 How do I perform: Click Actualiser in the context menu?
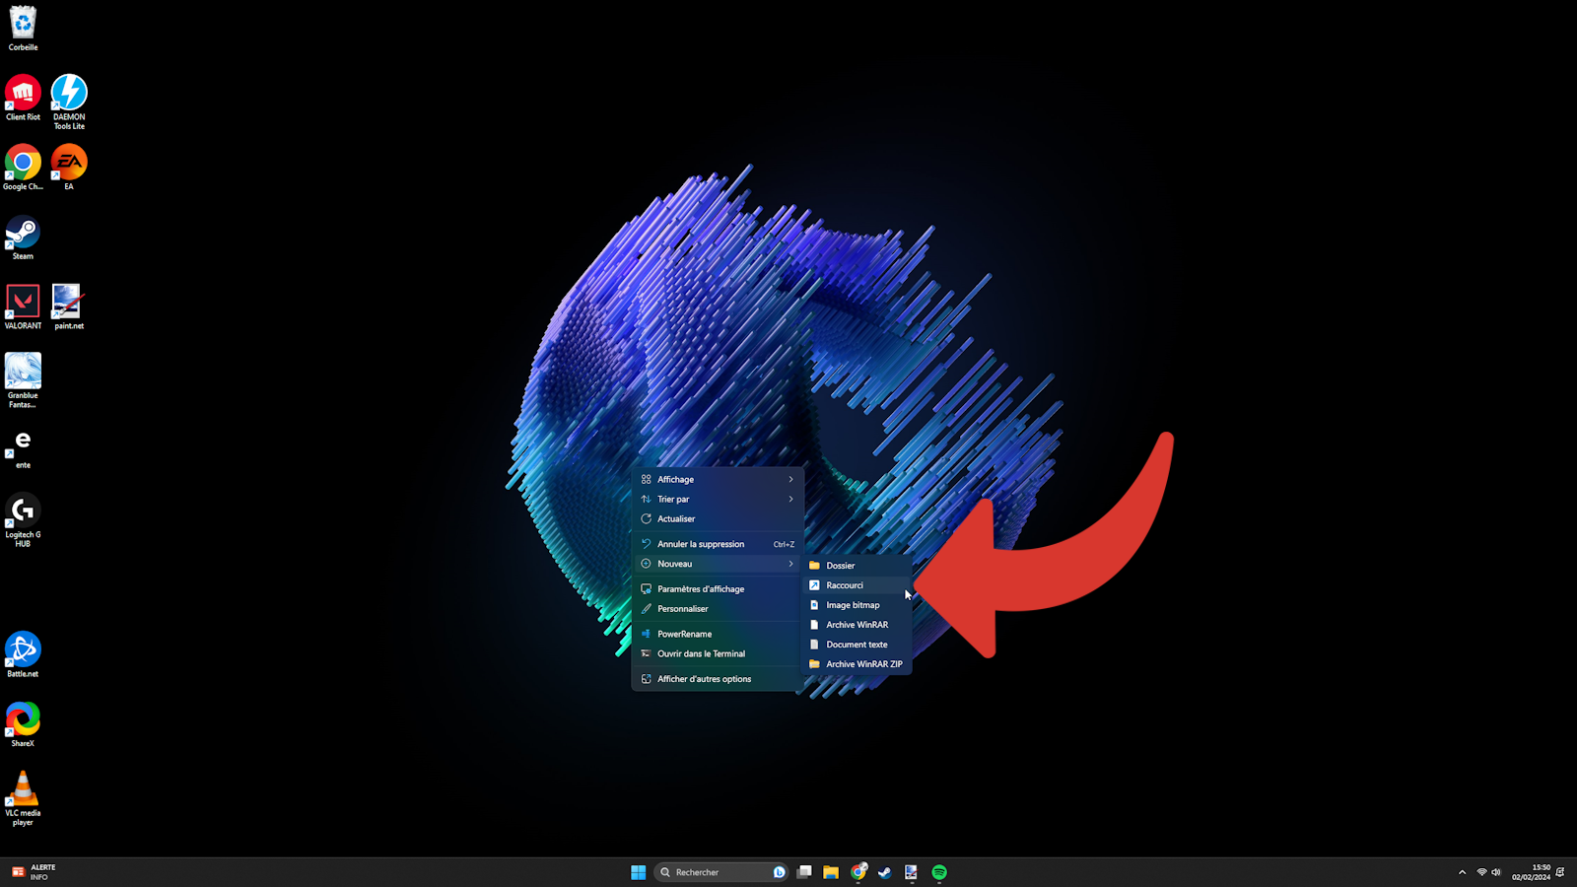[x=676, y=519]
